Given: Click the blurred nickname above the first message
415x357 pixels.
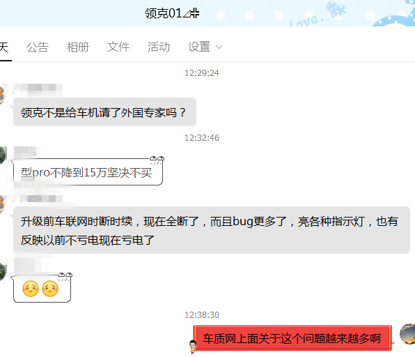Looking at the screenshot, I should point(37,89).
